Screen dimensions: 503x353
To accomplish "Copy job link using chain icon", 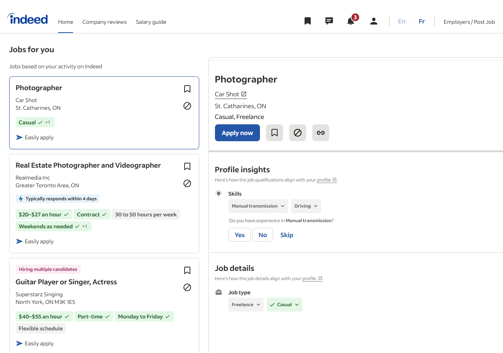I will tap(321, 133).
